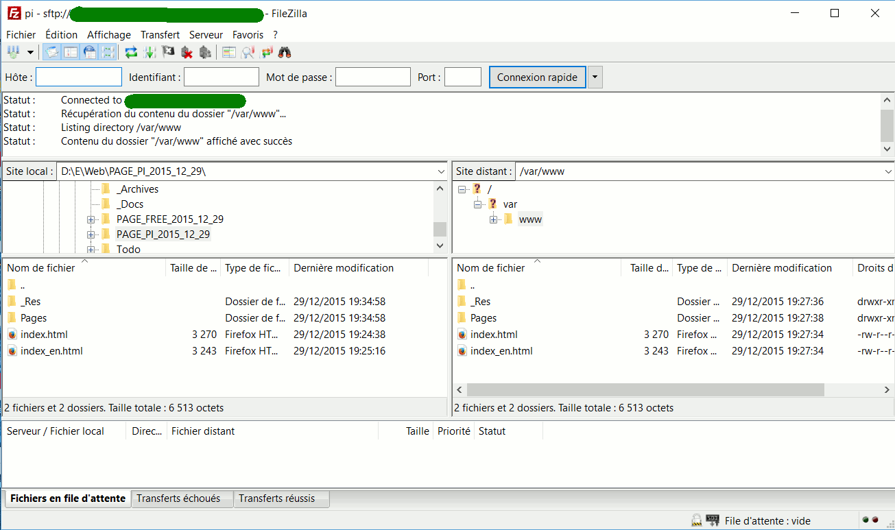Click process queue toolbar icon

click(150, 52)
